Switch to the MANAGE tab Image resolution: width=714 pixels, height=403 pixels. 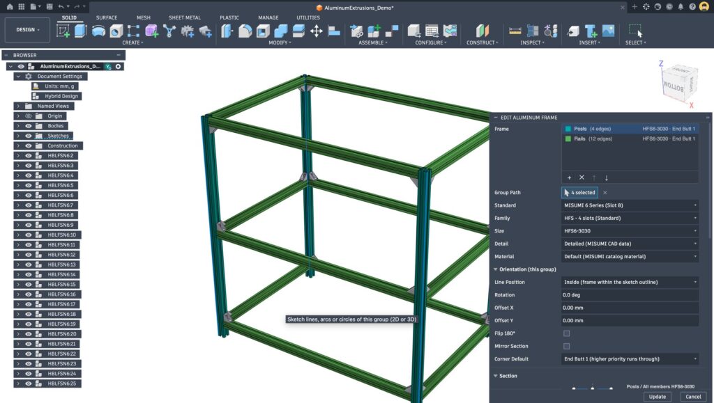[x=268, y=17]
